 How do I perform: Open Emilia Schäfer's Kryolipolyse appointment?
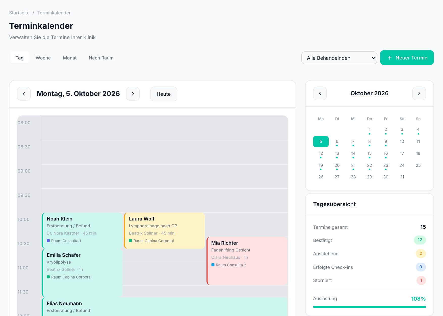[82, 273]
